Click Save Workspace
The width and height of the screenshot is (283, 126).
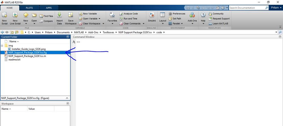71,19
